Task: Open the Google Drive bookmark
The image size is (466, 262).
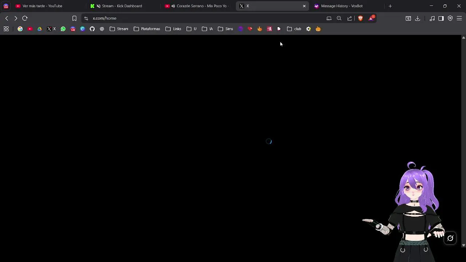Action: (39, 29)
